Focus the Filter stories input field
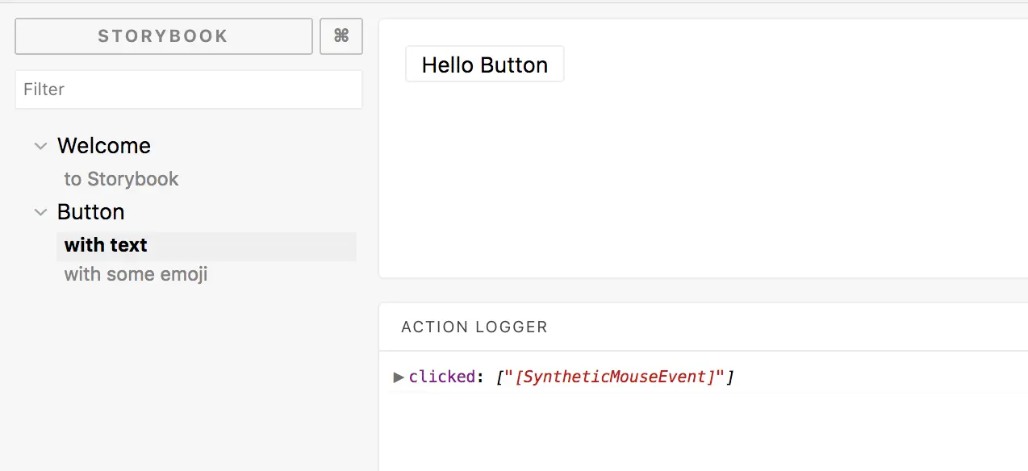This screenshot has width=1028, height=471. click(188, 90)
